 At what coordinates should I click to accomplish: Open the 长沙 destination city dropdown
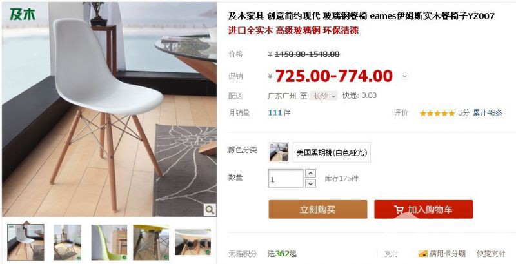tap(324, 96)
